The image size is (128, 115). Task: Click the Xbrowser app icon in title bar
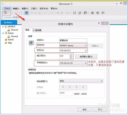(3, 4)
